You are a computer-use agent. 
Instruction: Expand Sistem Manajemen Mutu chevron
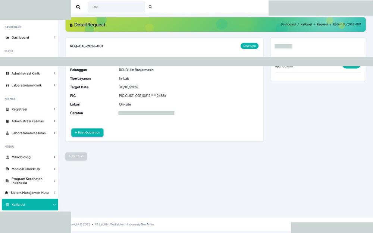click(x=54, y=193)
